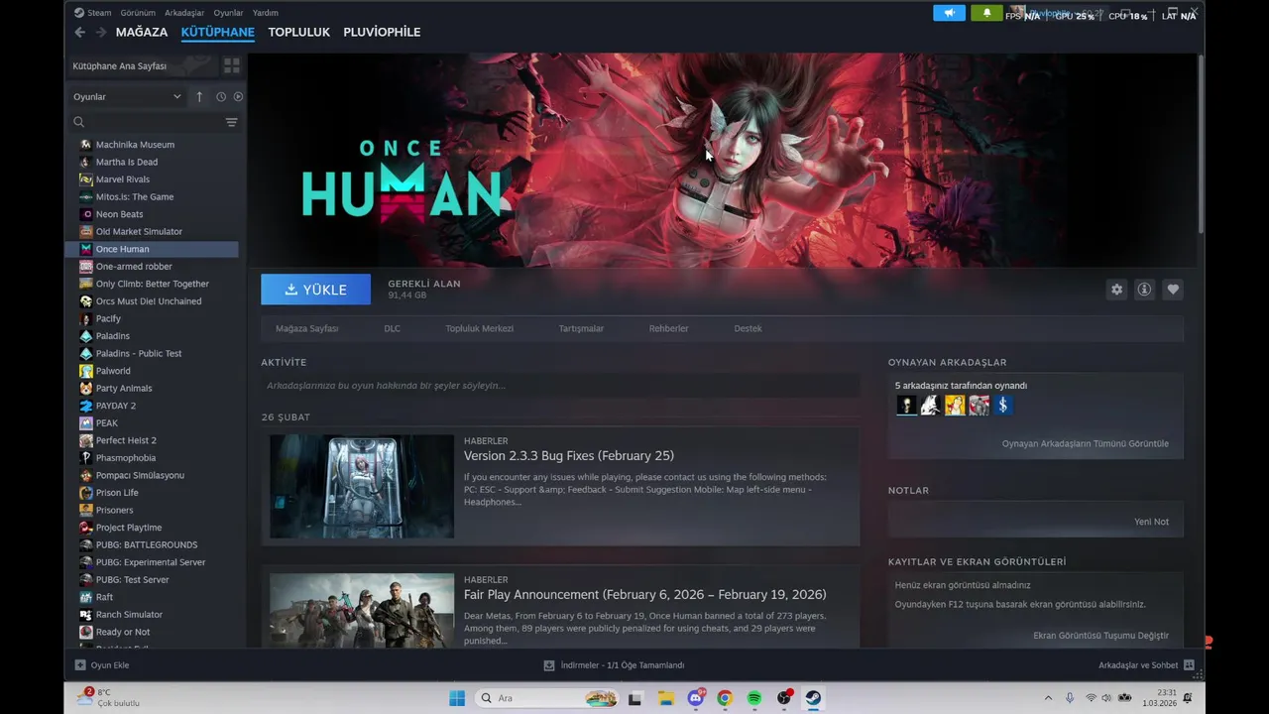Open the Arkadaşlar menu

click(184, 13)
